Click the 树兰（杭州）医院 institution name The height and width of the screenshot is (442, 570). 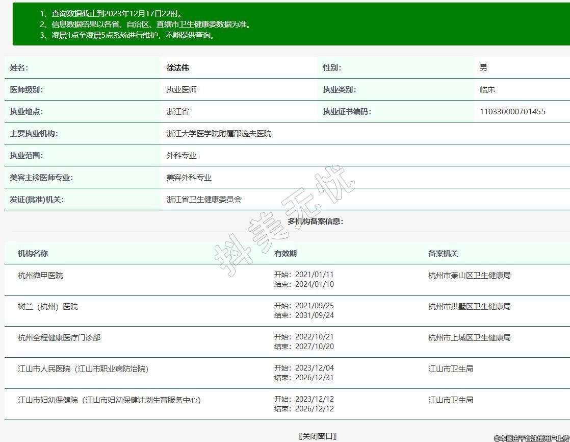[48, 307]
